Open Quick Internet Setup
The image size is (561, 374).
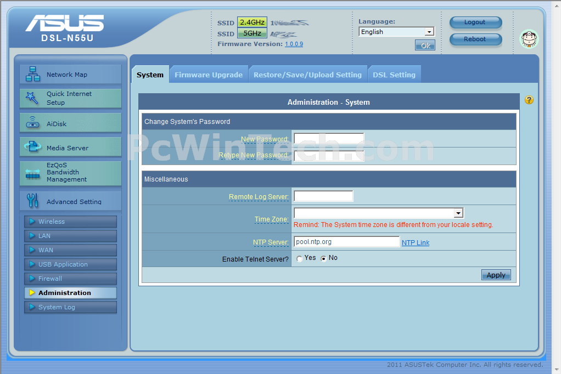click(x=70, y=98)
